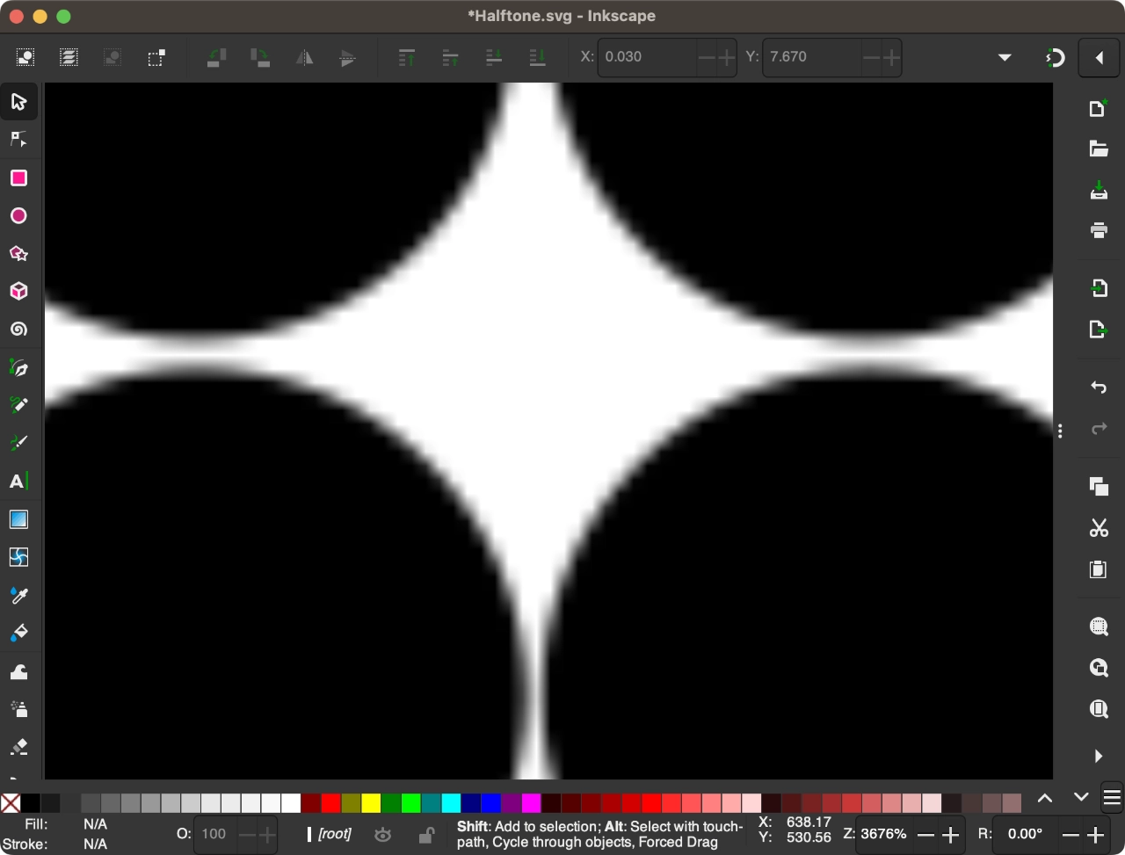Flip selection vertically
Screen dimensions: 1125x855
348,58
